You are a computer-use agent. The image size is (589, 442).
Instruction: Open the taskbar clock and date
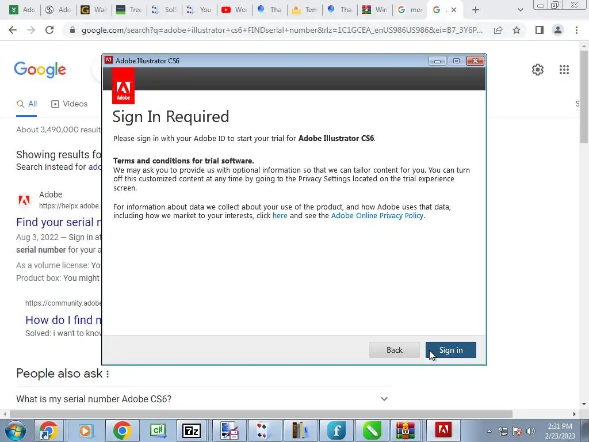(559, 432)
